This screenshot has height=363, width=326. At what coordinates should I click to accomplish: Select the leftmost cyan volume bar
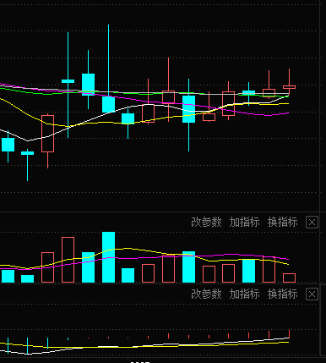point(8,276)
